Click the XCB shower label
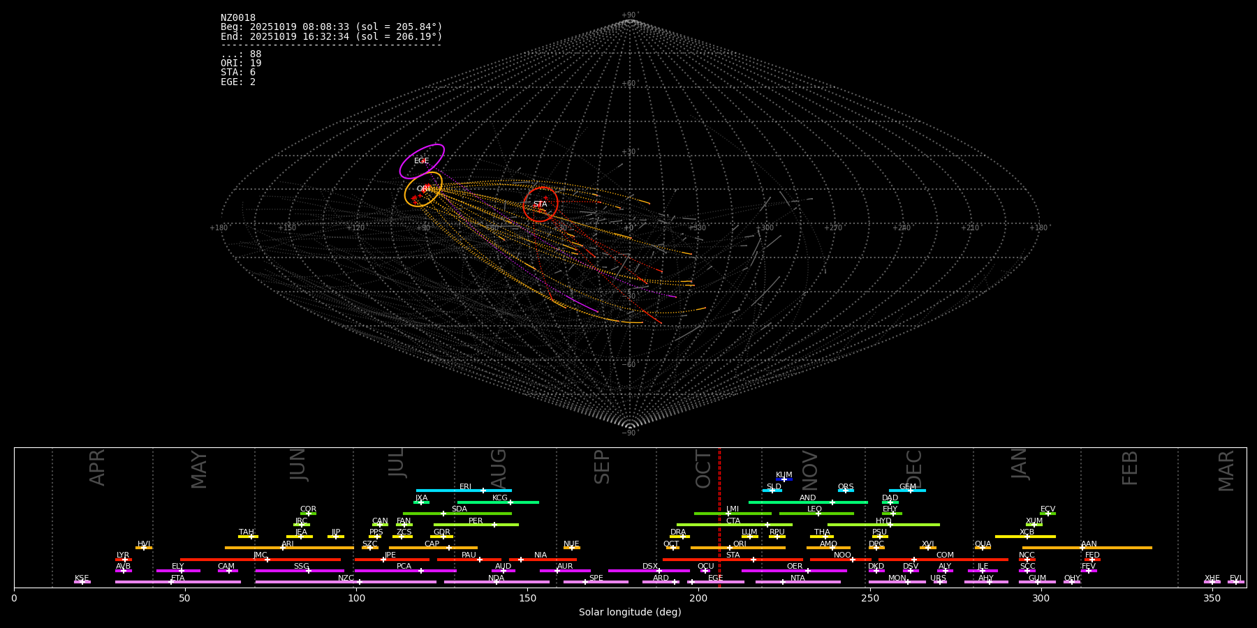This screenshot has height=628, width=1257. coord(1027,532)
